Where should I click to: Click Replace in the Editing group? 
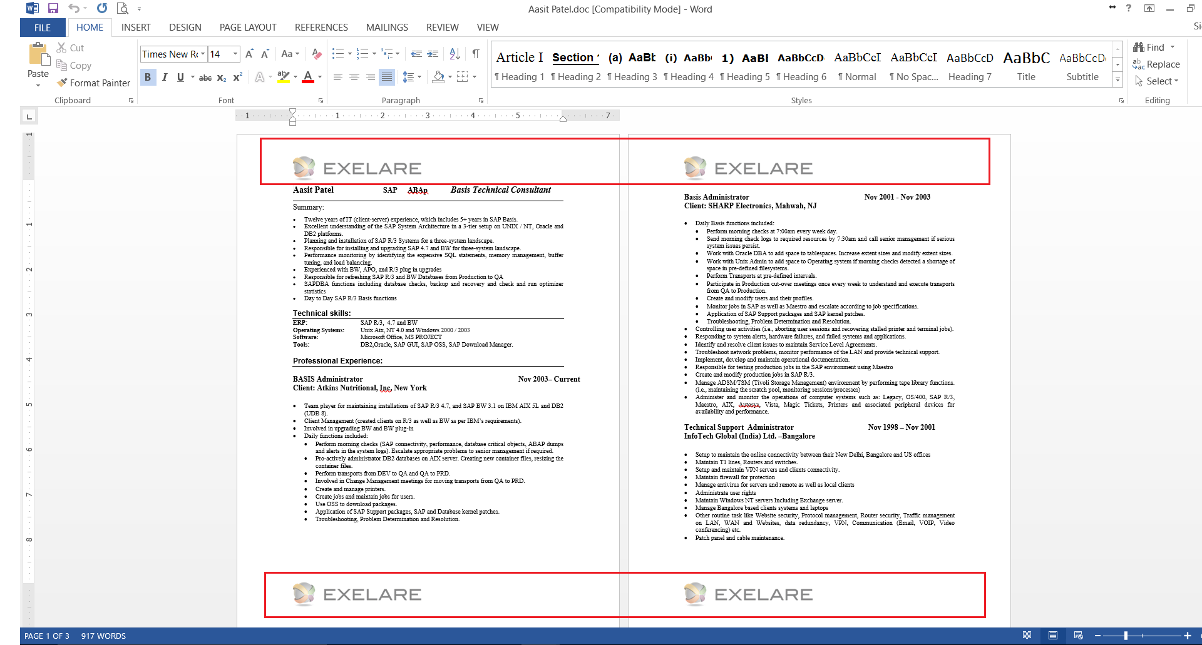pos(1156,64)
